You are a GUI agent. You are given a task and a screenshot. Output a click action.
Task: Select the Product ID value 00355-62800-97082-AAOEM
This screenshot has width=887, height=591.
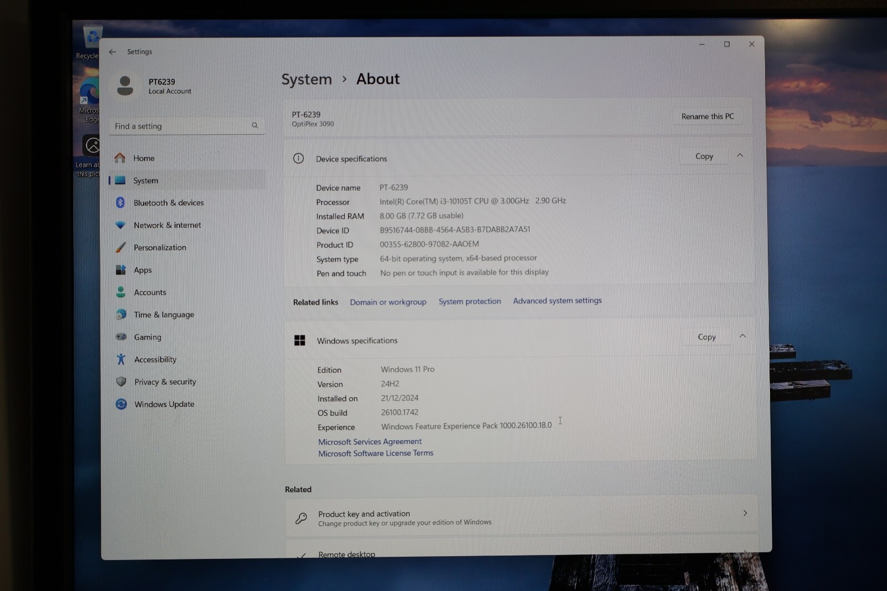tap(429, 244)
